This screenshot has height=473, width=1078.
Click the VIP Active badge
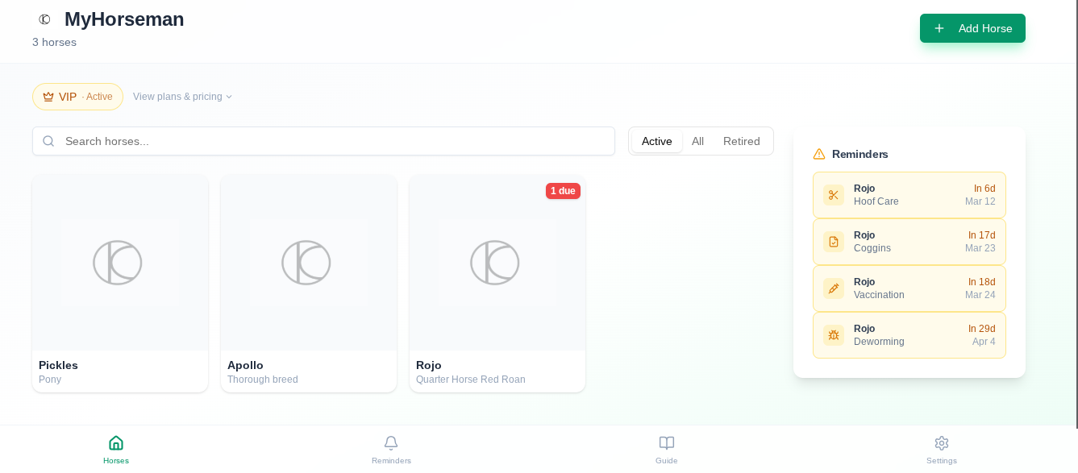point(77,97)
